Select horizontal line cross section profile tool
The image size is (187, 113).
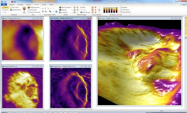(43, 8)
